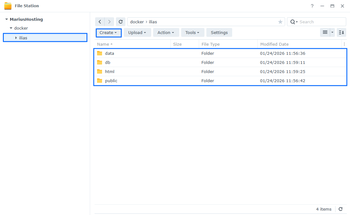350x215 pixels.
Task: Open the Action menu
Action: [166, 32]
